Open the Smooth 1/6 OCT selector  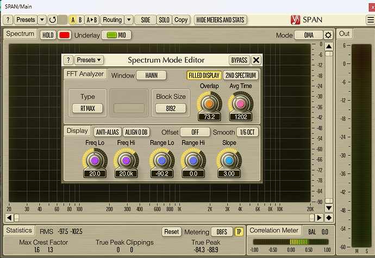click(247, 132)
